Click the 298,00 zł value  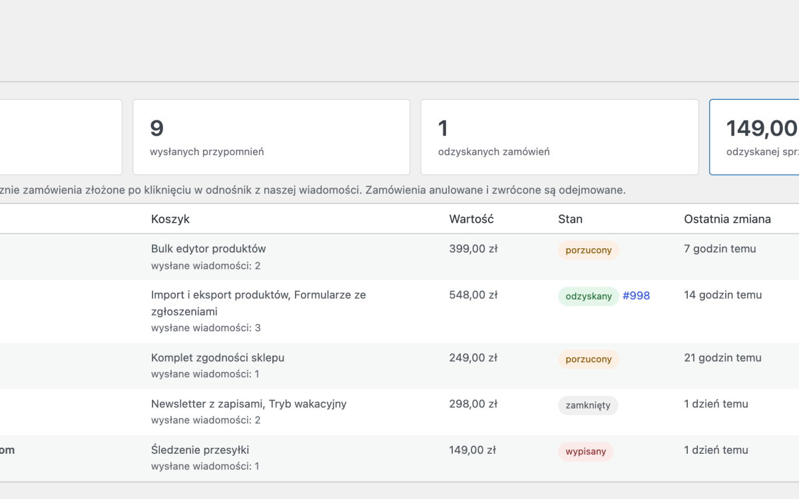coord(473,404)
